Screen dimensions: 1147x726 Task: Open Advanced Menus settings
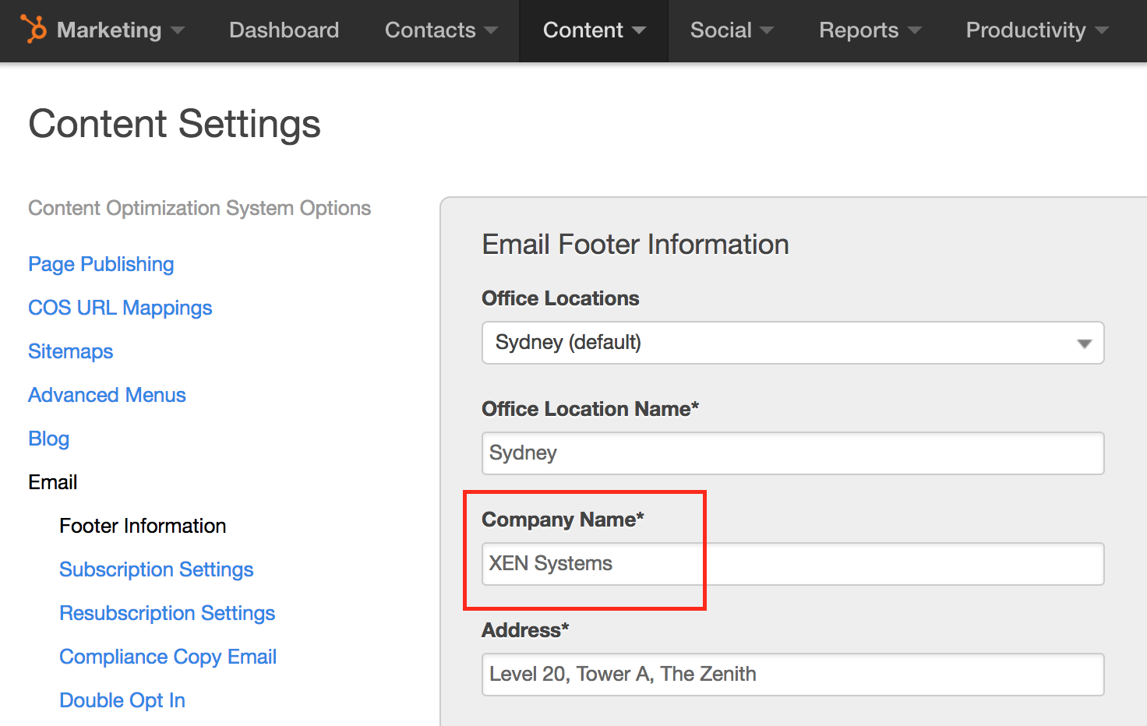[x=107, y=395]
